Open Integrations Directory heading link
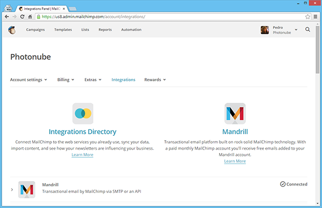322x208 pixels. pos(83,132)
